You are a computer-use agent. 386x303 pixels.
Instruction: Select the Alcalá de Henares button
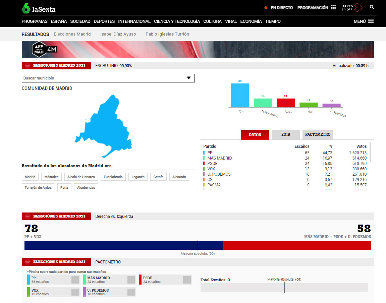point(81,177)
